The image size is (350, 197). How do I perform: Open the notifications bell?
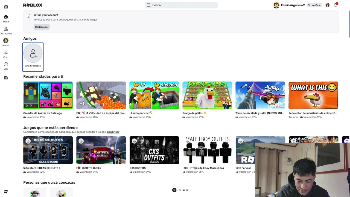pyautogui.click(x=336, y=5)
